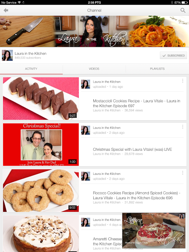Tap the 9:03 duration badge
Screen dimensions: 189x252
coord(72,208)
